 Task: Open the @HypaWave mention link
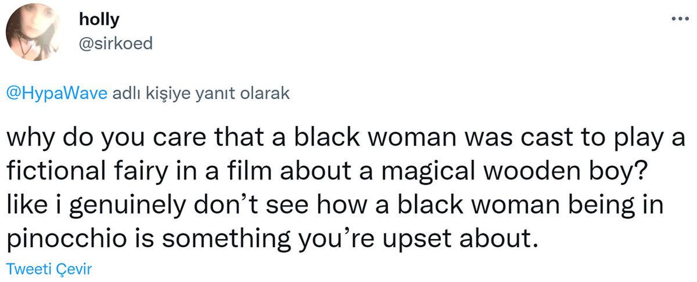tap(56, 94)
